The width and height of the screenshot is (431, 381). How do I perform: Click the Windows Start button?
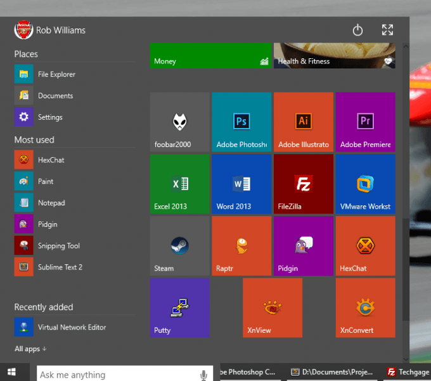coord(11,372)
